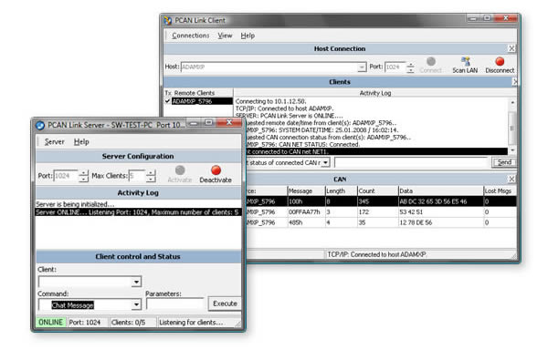Open the Connections menu in Client window
548x350 pixels.
[x=191, y=36]
